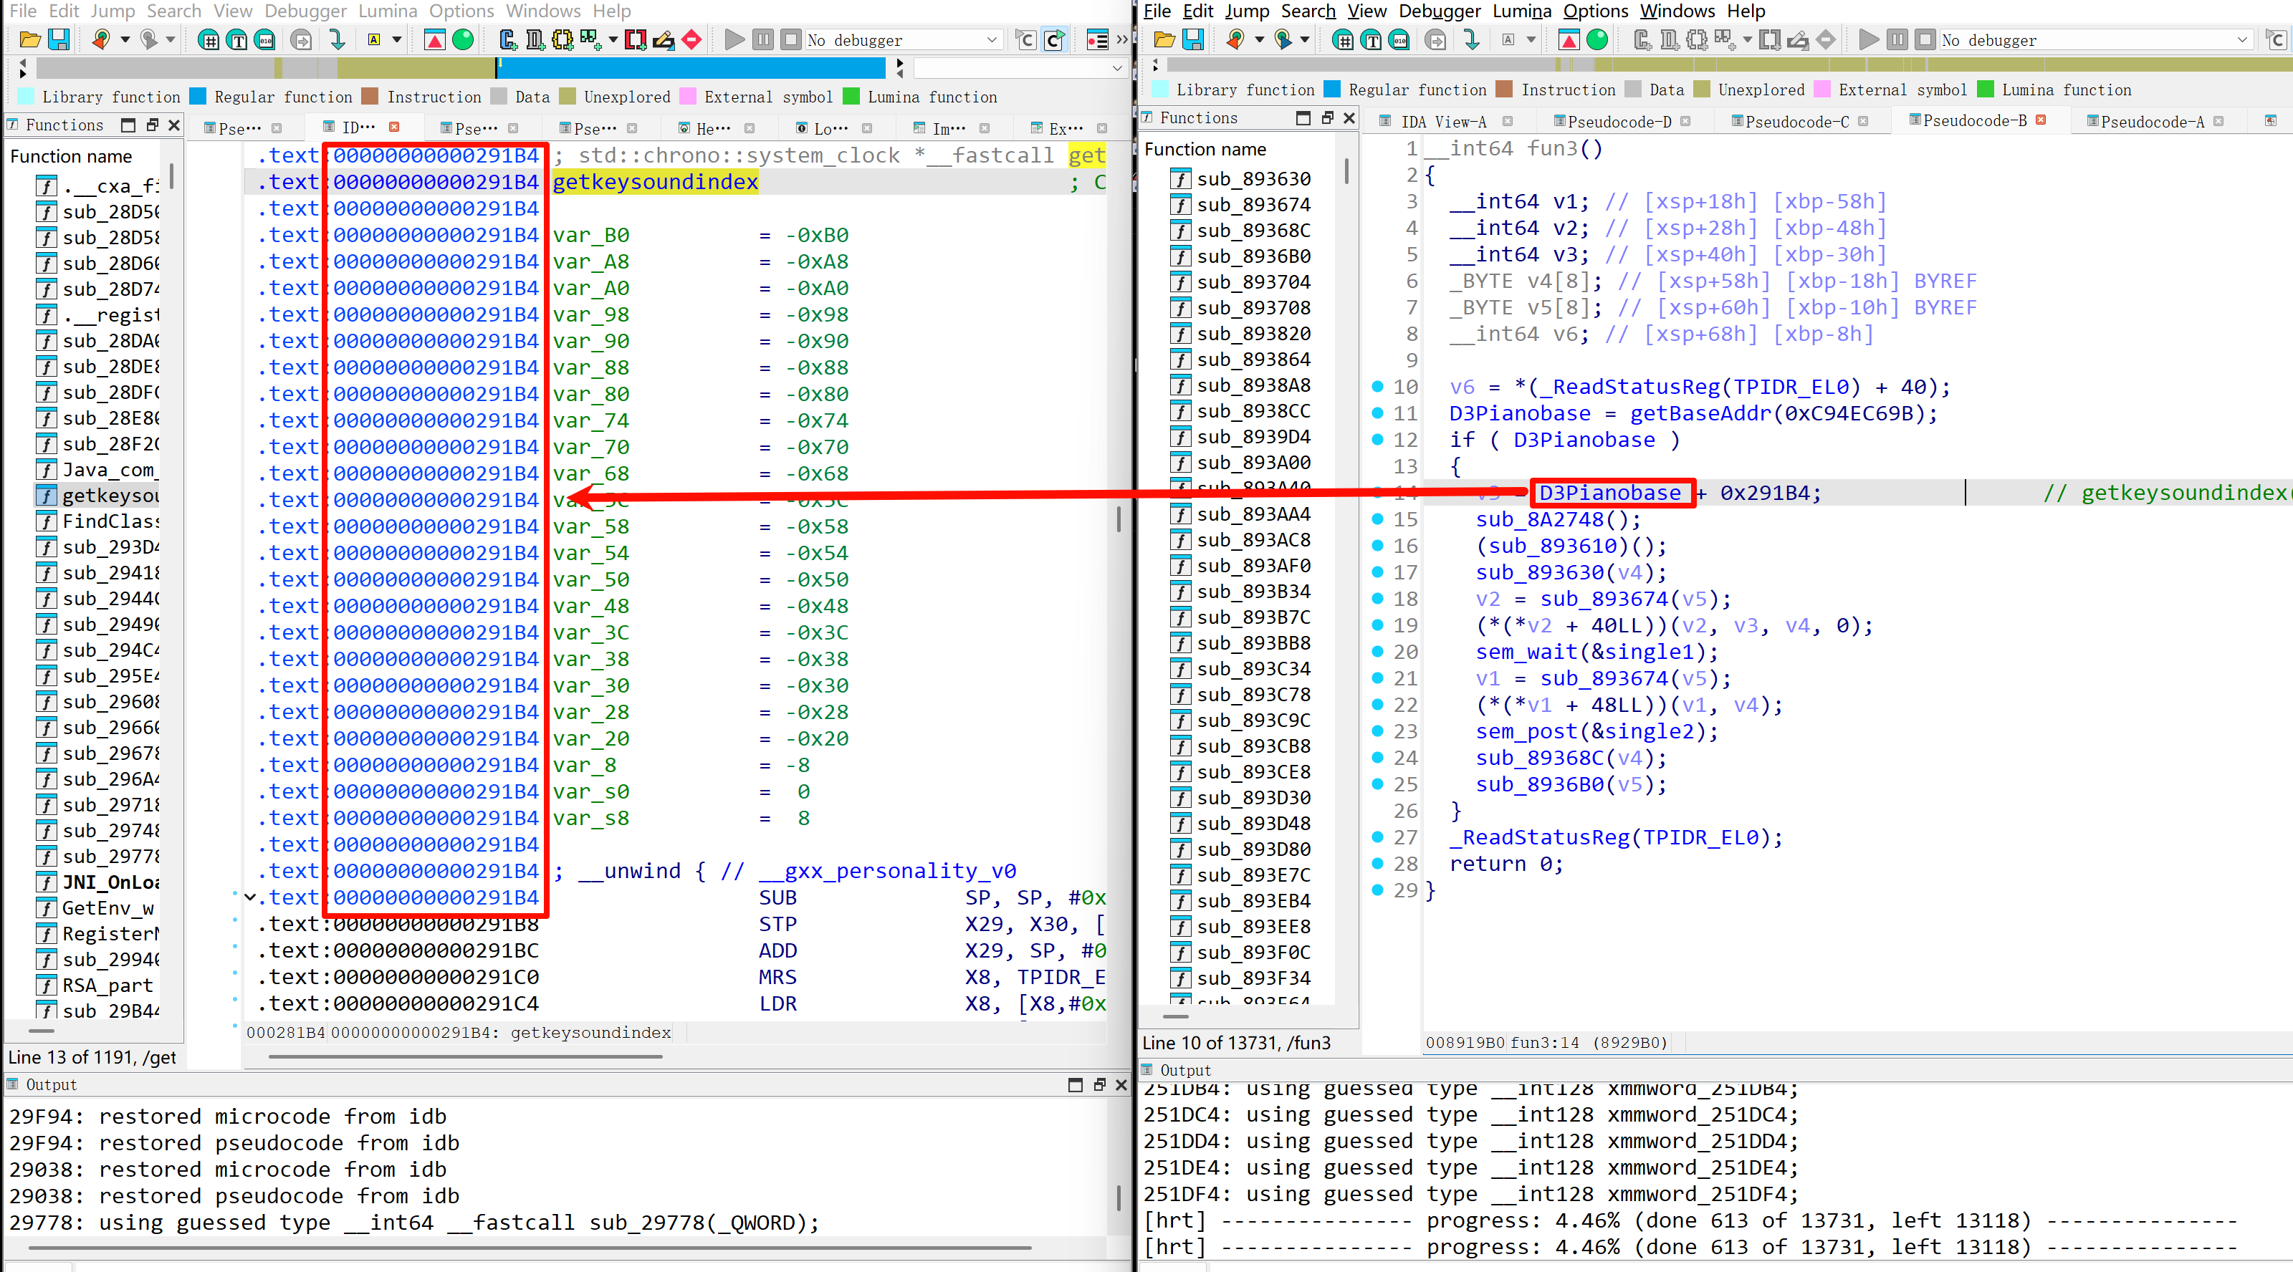Open 'No debugger' dropdown in right window

[x=2241, y=40]
